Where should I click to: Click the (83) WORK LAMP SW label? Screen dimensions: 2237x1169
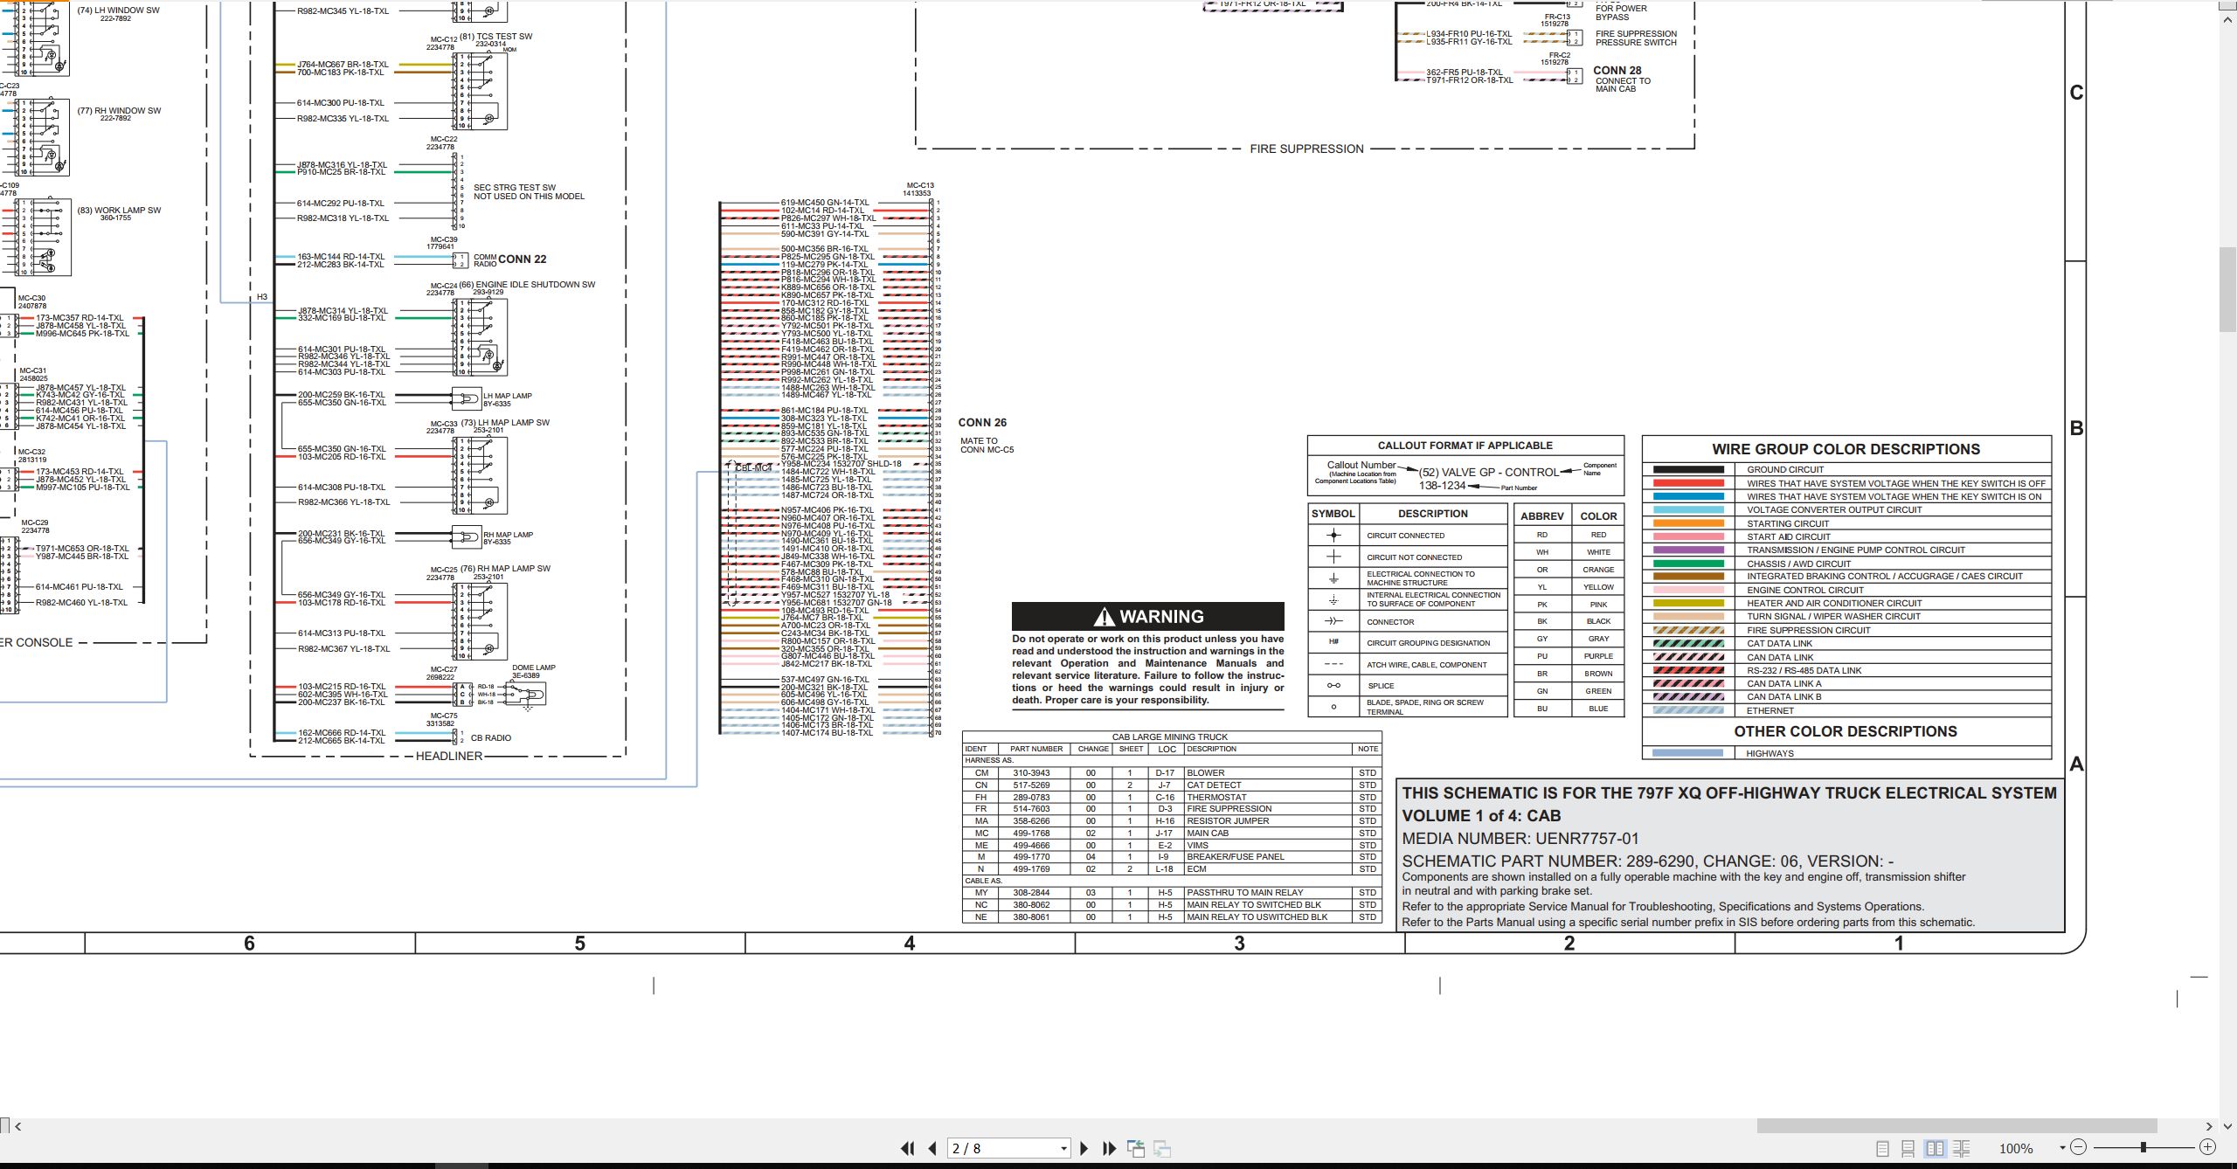119,211
